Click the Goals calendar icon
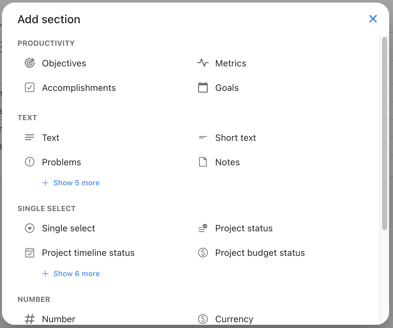 [203, 87]
